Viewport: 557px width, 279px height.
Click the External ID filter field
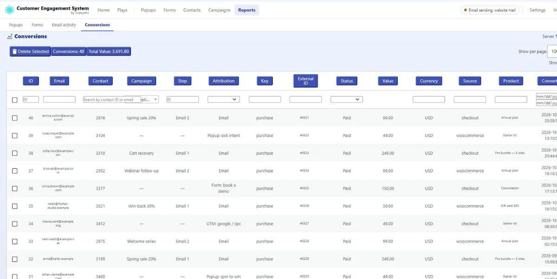[x=305, y=99]
